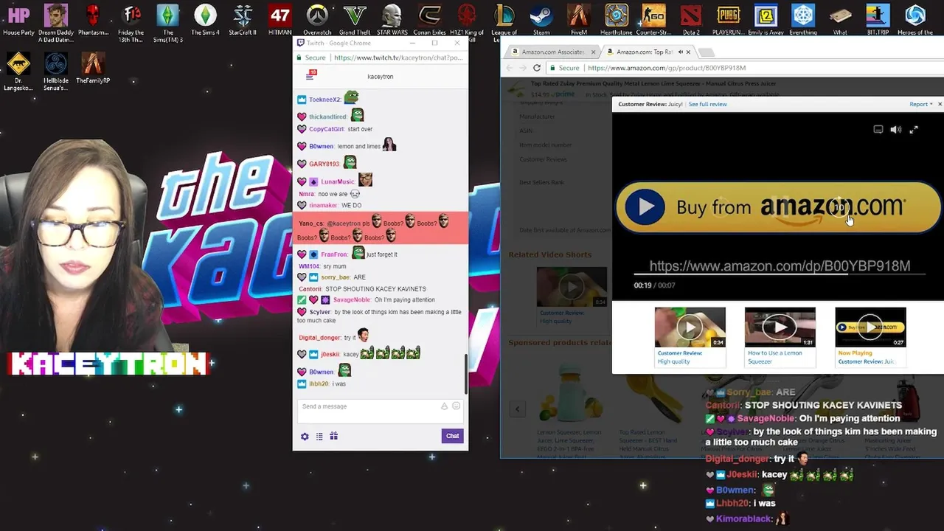Screen dimensions: 944x531
Task: Launch the HITMAN desktop shortcut
Action: 280,19
